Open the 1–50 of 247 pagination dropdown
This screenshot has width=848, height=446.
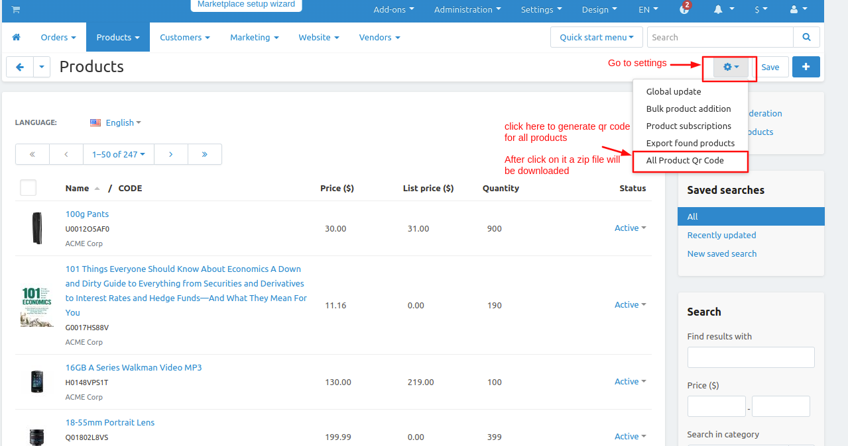coord(119,154)
